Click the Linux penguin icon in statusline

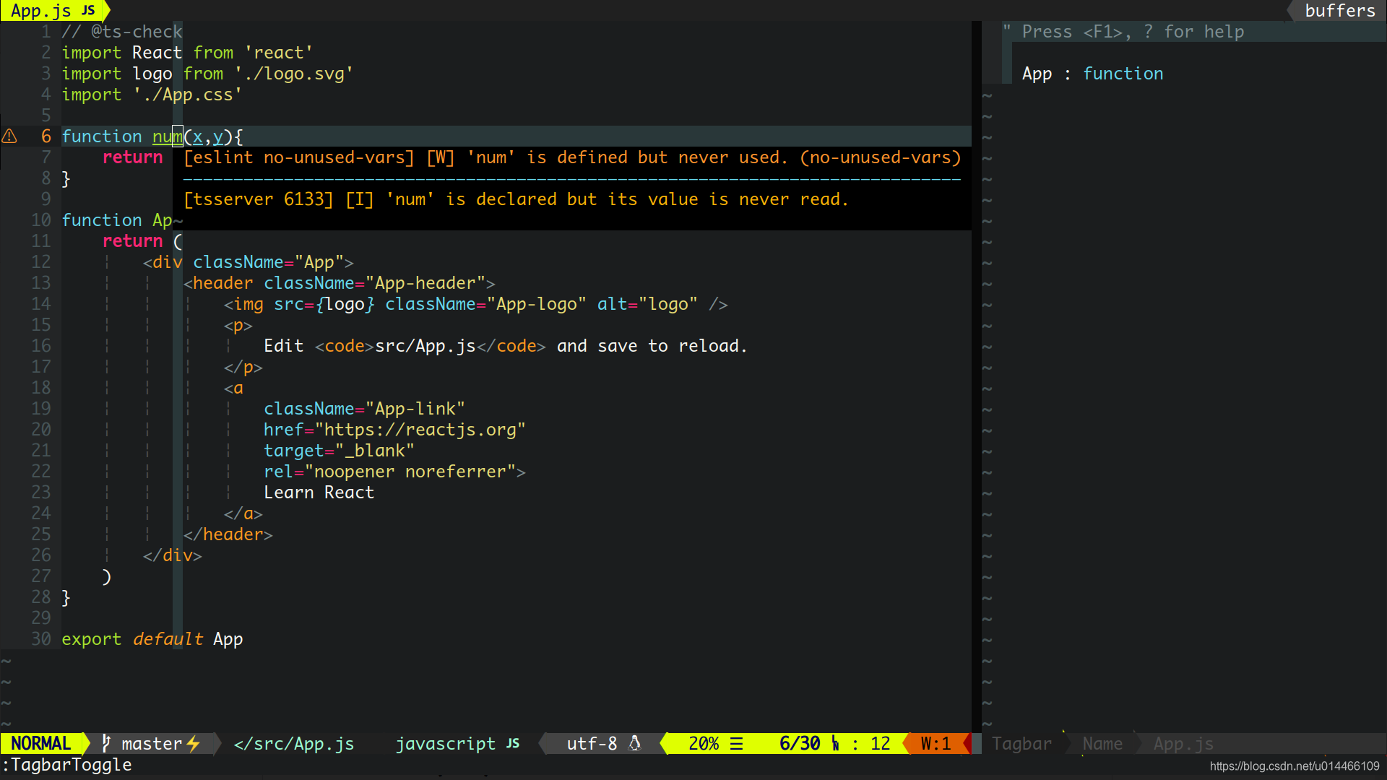tap(635, 743)
